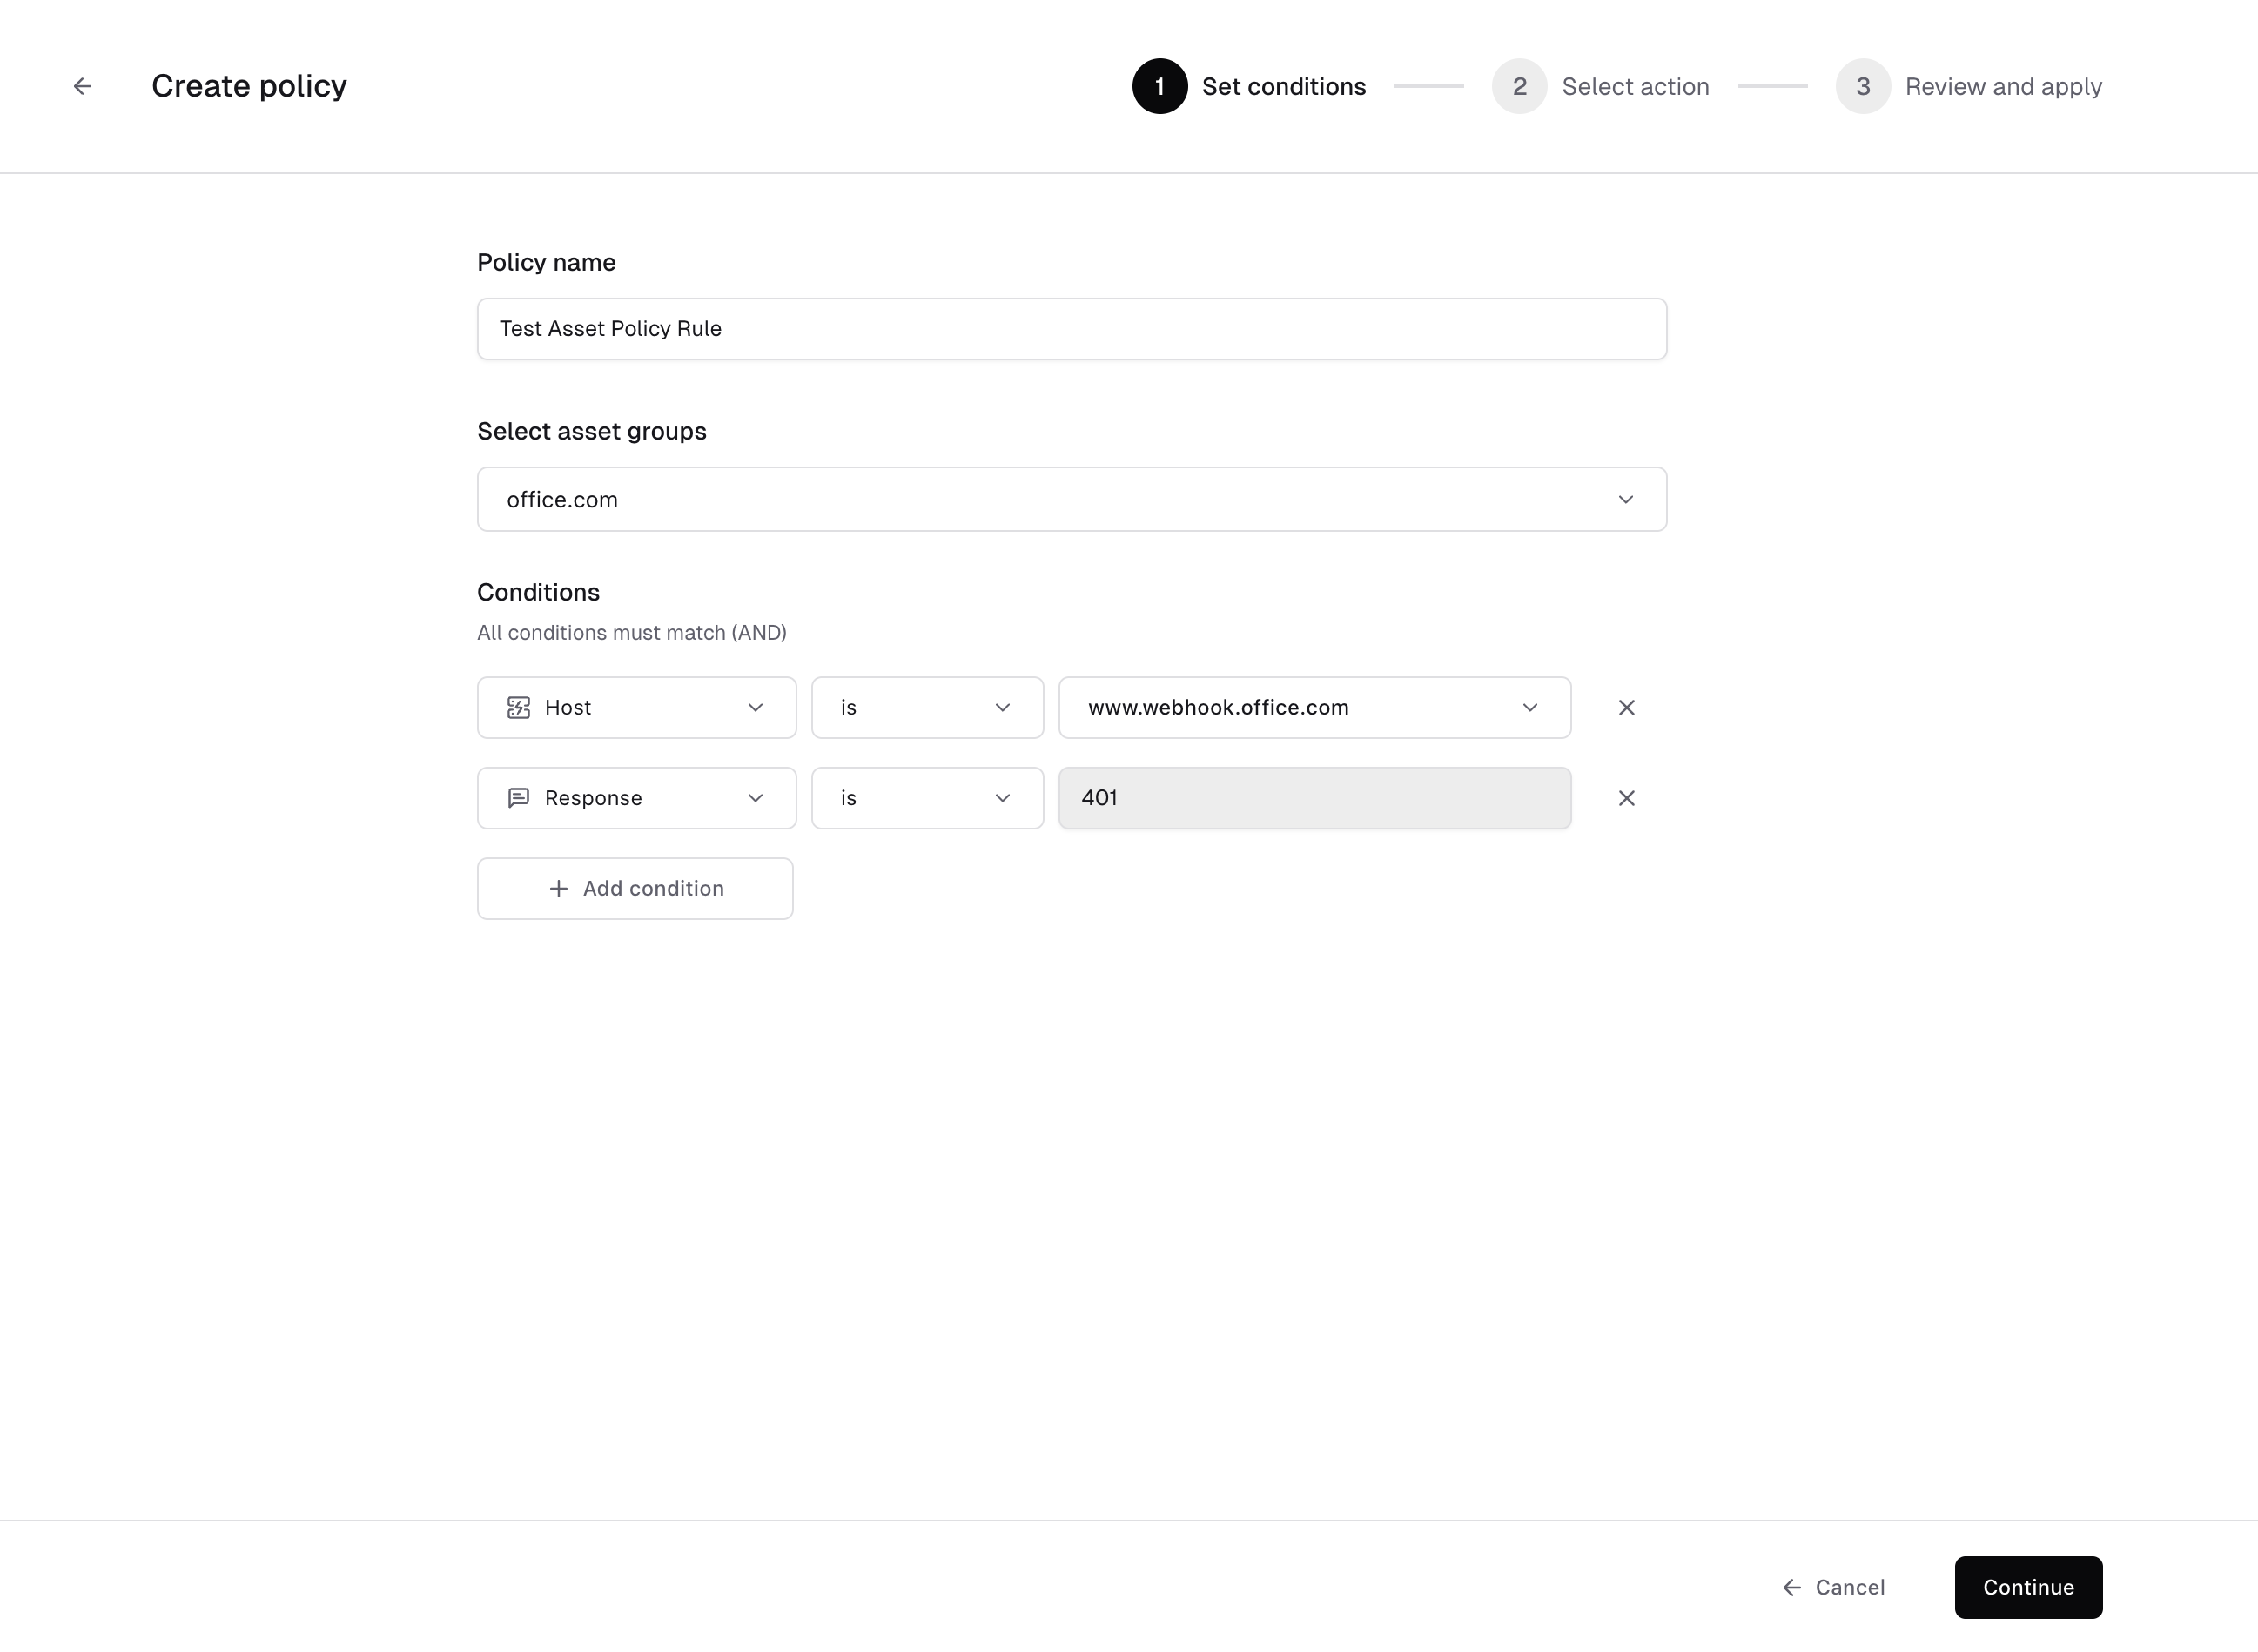This screenshot has height=1652, width=2258.
Task: Open the 'is' operator for Host row
Action: (x=926, y=708)
